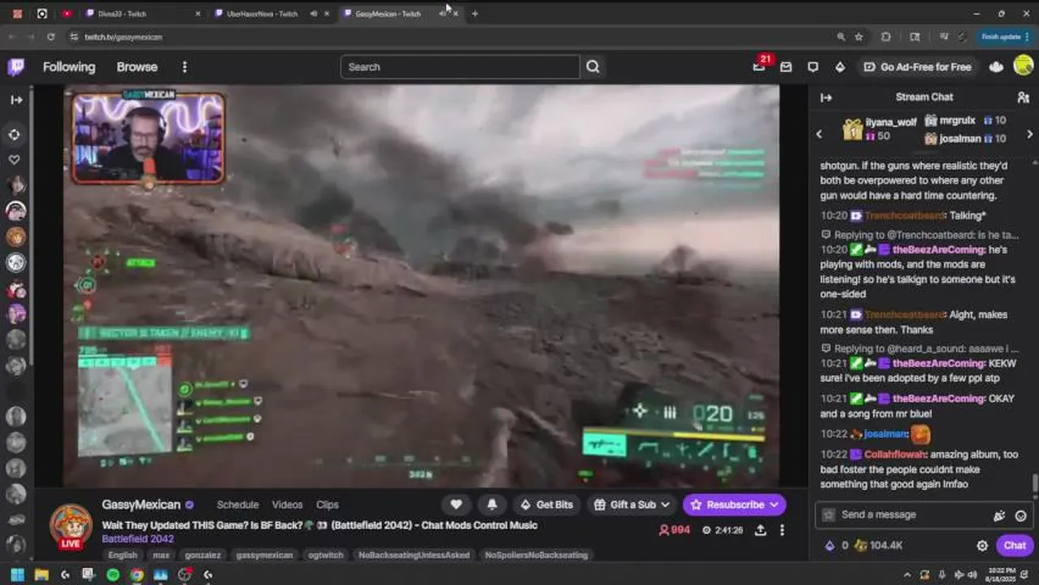Go to the Browse page
The image size is (1039, 585).
point(137,67)
